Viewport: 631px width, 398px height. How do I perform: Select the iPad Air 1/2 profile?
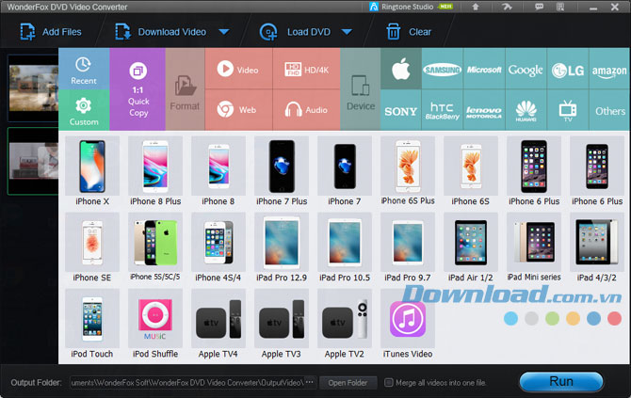tap(471, 247)
